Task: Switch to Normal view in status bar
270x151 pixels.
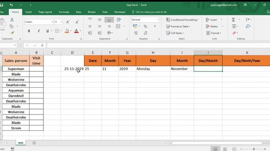Action: coord(216,149)
